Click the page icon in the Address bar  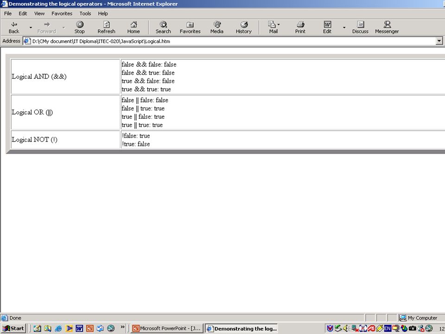click(x=27, y=41)
